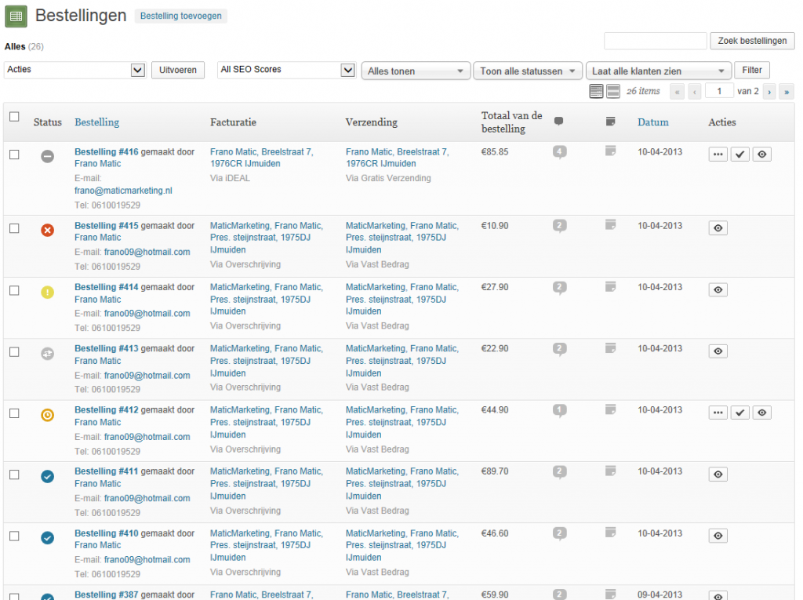The image size is (803, 600).
Task: Switch to excerpt view icon
Action: click(x=613, y=92)
